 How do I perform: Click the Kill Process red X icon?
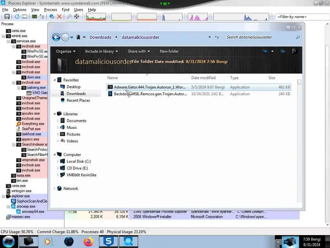click(59, 16)
